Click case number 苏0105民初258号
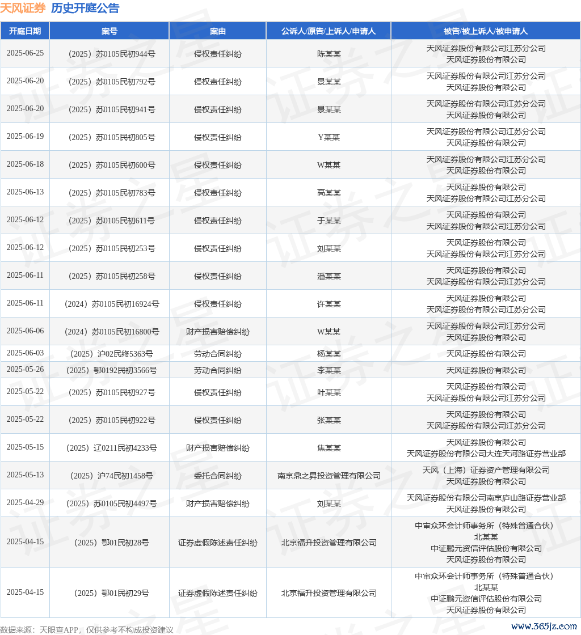Image resolution: width=581 pixels, height=635 pixels. [112, 276]
